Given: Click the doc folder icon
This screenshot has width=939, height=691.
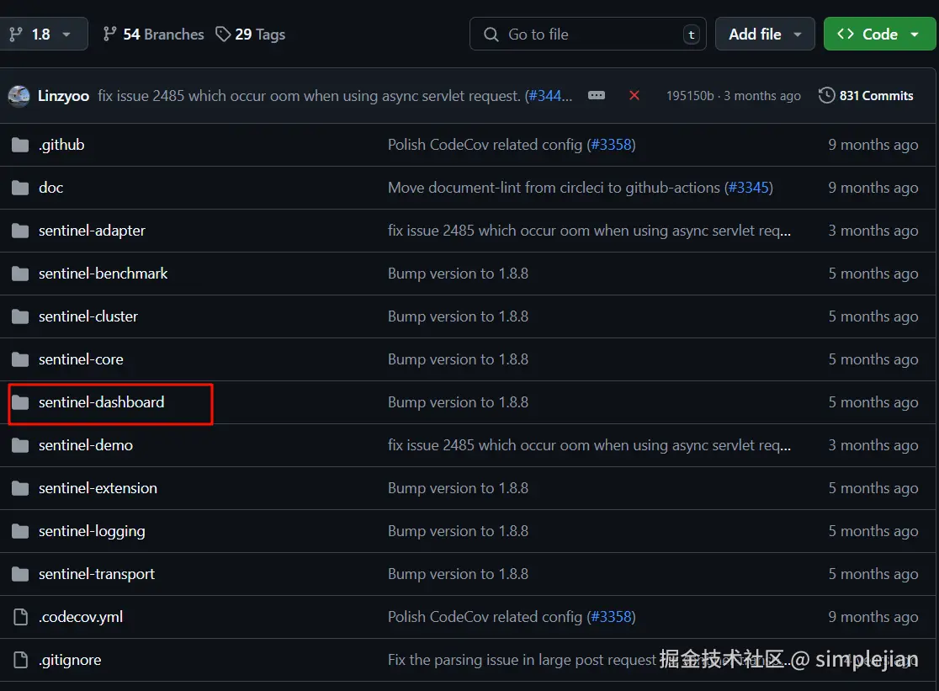Looking at the screenshot, I should click(20, 188).
